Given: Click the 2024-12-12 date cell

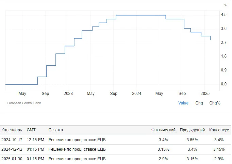Looking at the screenshot, I should pyautogui.click(x=12, y=149).
